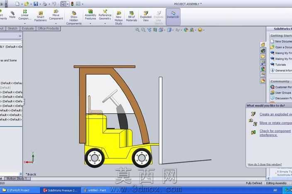Image resolution: width=292 pixels, height=194 pixels.
Task: Toggle the Instant3D button
Action: (x=173, y=17)
